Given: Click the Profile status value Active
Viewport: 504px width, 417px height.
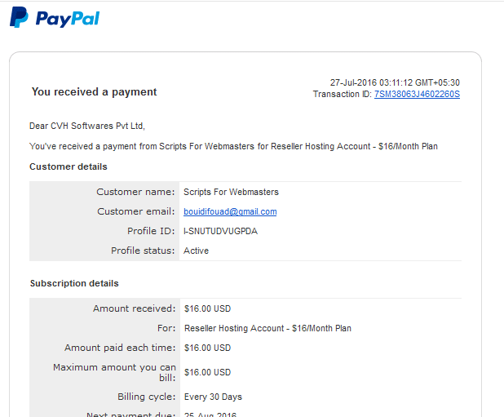Looking at the screenshot, I should 196,251.
